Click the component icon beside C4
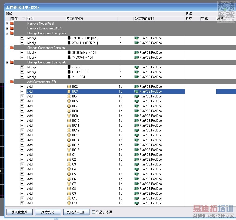This screenshot has height=220, width=236. (x=69, y=169)
